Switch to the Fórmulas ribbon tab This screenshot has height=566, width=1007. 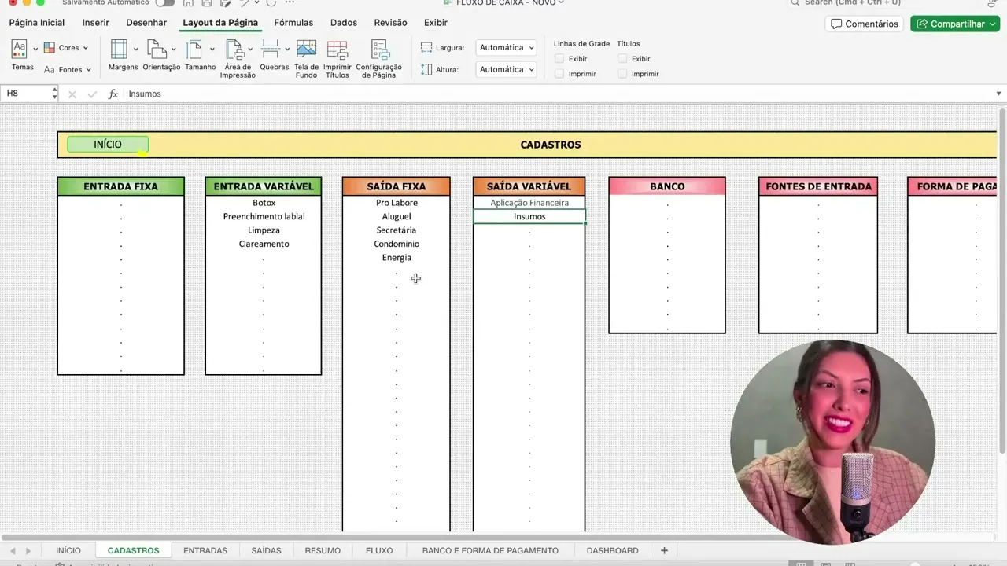(293, 23)
